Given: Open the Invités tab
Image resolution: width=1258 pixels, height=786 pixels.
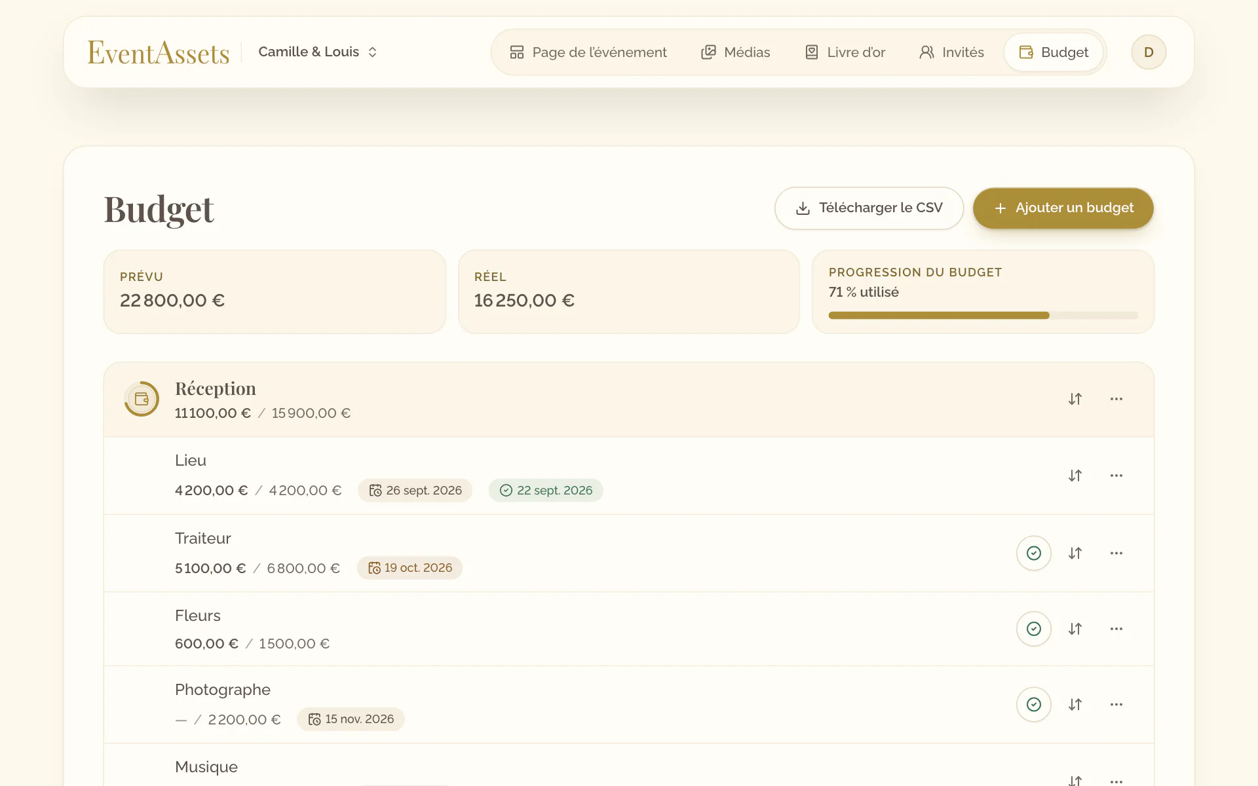Looking at the screenshot, I should click(x=952, y=52).
